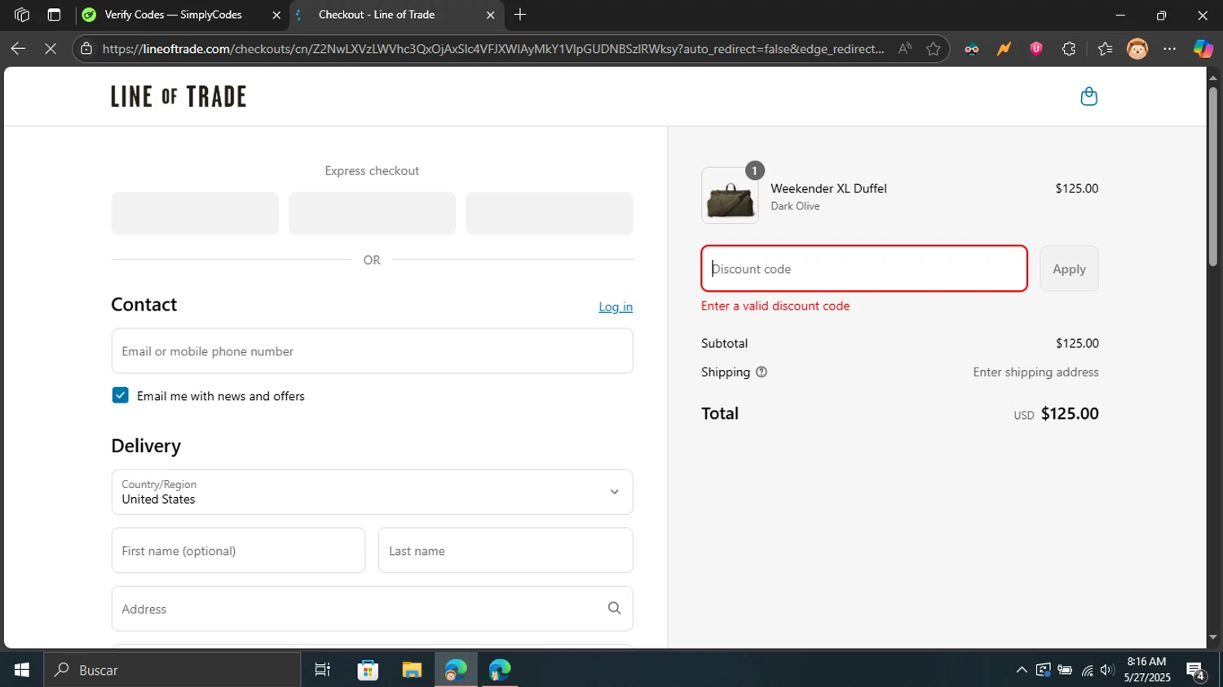
Task: View site information lock icon
Action: click(86, 49)
